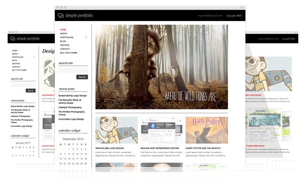Open Innovolabs Logo Design recent post link
The height and width of the screenshot is (181, 305).
(x=71, y=119)
